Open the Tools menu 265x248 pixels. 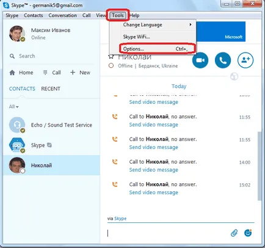[x=118, y=15]
